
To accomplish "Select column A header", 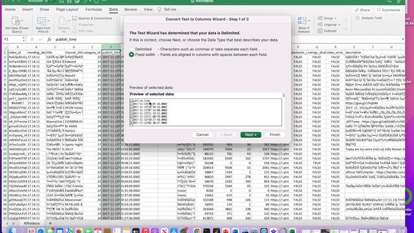I will (17, 47).
